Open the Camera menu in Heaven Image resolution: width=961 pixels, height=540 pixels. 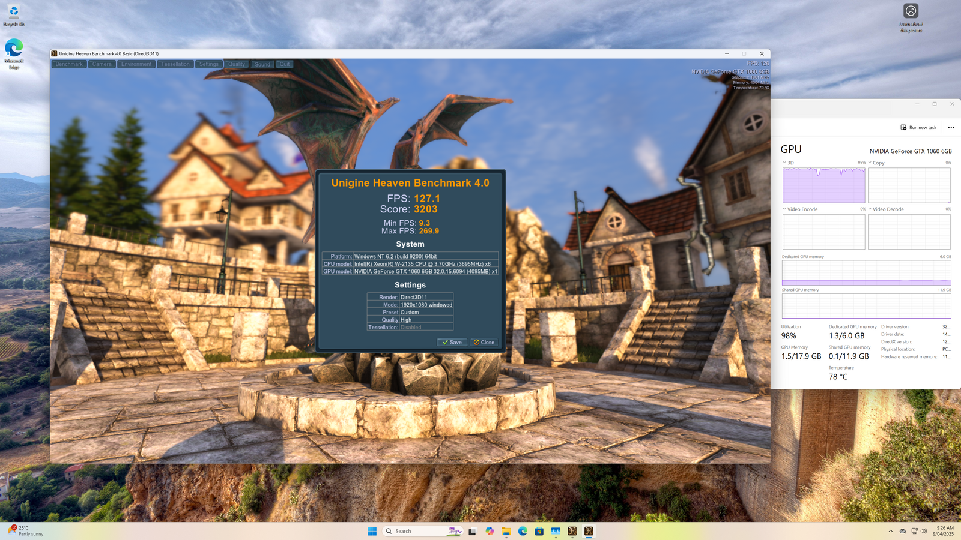point(102,64)
